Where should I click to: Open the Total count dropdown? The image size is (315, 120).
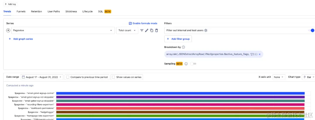pyautogui.click(x=127, y=30)
